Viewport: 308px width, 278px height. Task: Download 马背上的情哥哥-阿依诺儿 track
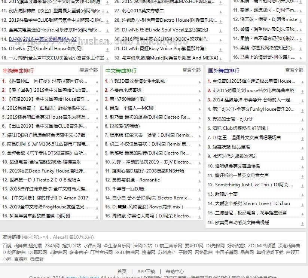click(x=301, y=58)
